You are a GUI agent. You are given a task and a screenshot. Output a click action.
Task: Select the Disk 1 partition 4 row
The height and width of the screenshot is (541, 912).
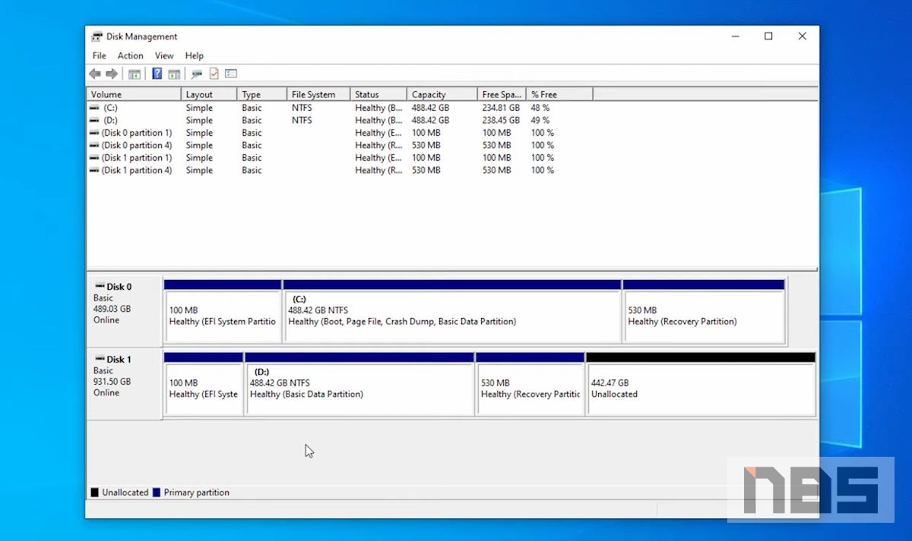(x=137, y=171)
